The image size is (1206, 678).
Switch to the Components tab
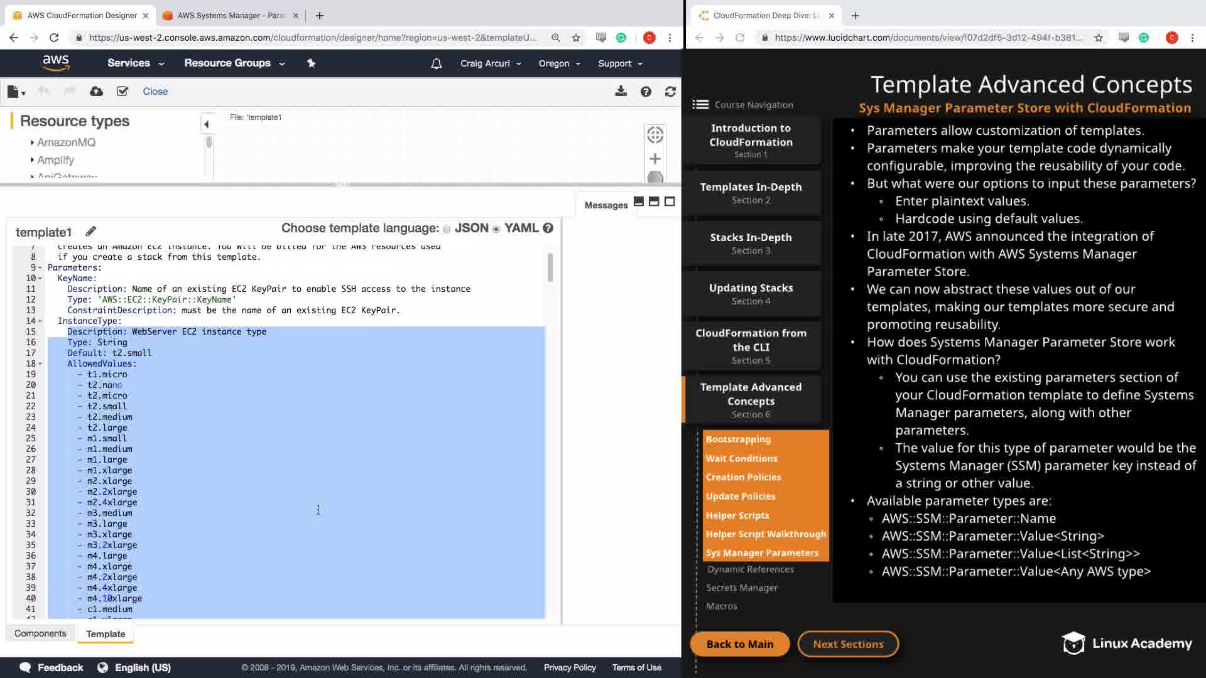40,633
